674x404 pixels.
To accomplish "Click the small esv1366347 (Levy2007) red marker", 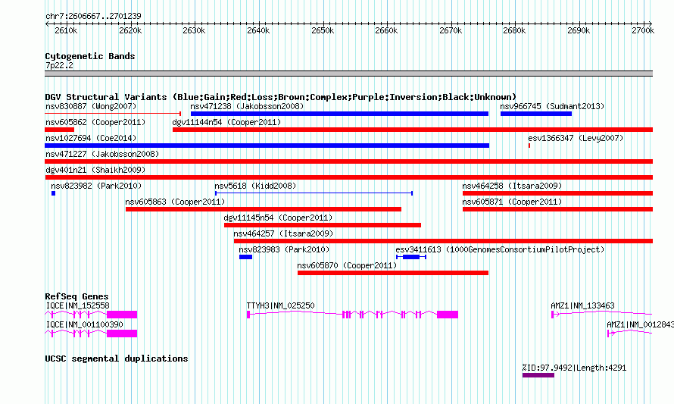I will (x=529, y=146).
